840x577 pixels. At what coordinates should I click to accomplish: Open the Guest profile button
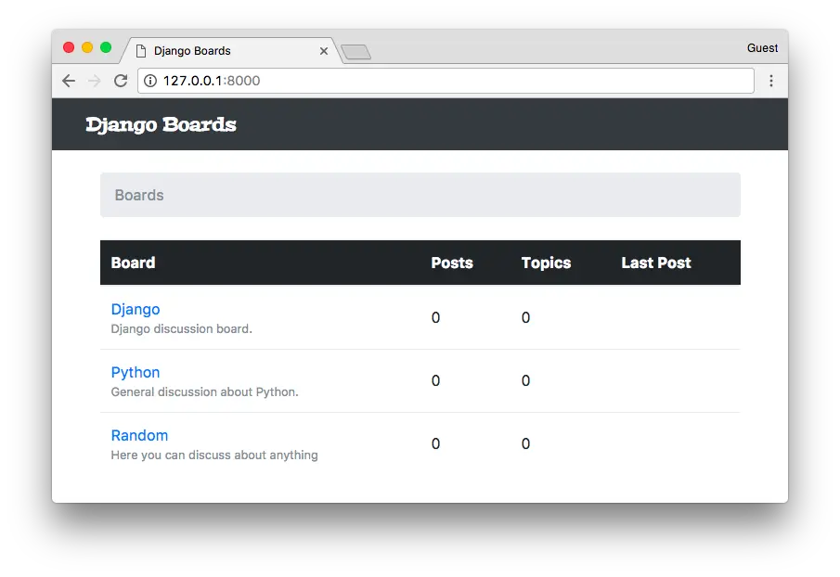tap(762, 48)
